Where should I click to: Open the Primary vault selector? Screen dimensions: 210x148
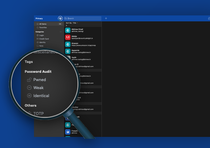(x=39, y=18)
